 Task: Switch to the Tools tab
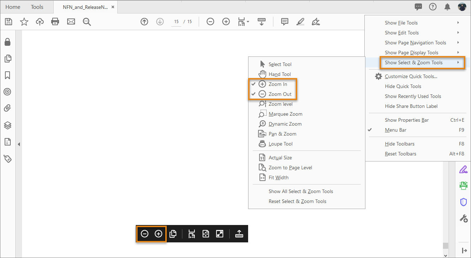click(37, 7)
